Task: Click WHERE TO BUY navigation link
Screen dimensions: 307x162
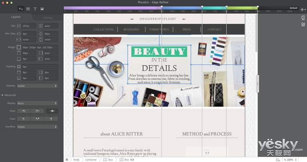Action: click(x=159, y=29)
